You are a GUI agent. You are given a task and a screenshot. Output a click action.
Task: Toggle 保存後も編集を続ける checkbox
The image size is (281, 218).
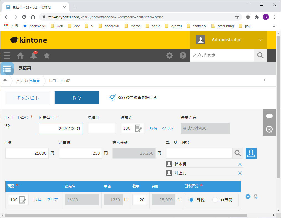pos(112,98)
